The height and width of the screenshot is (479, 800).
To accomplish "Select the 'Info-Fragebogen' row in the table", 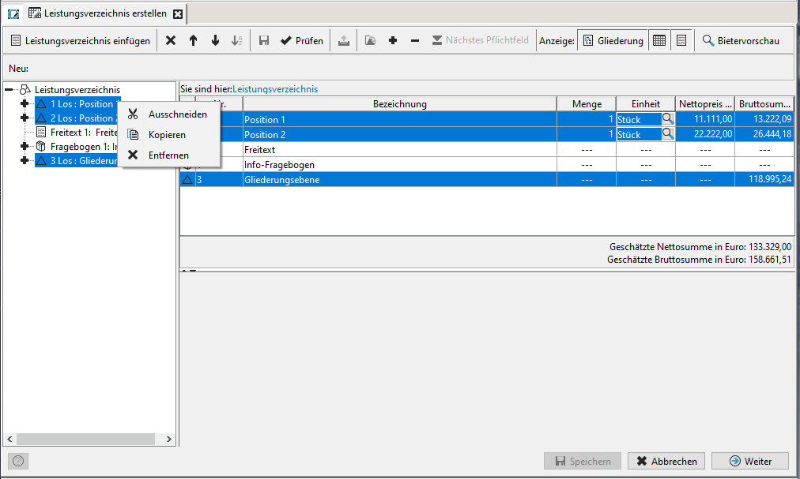I will (487, 165).
